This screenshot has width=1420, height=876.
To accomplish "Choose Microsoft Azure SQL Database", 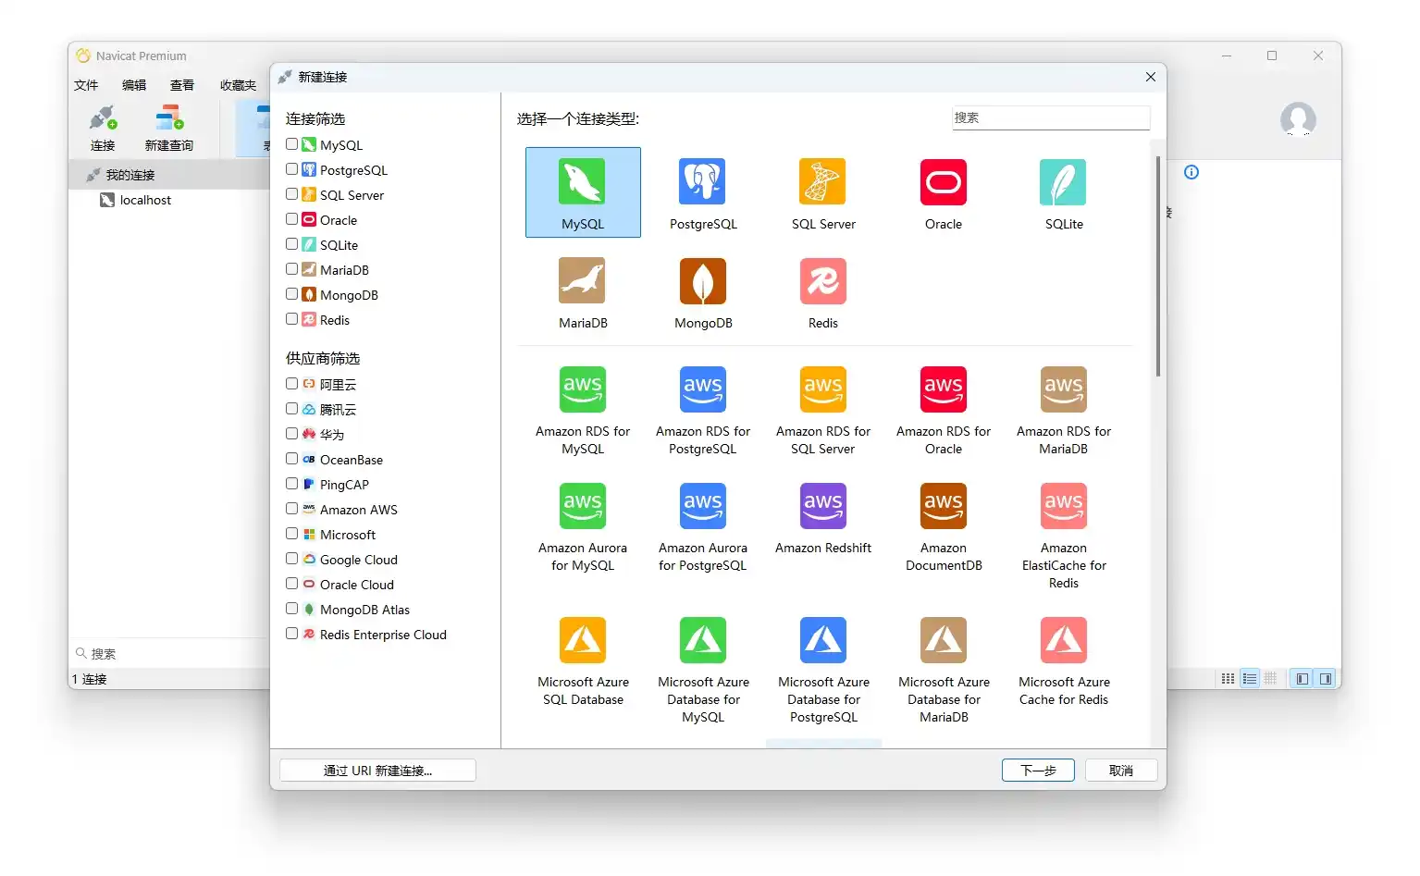I will click(x=583, y=661).
